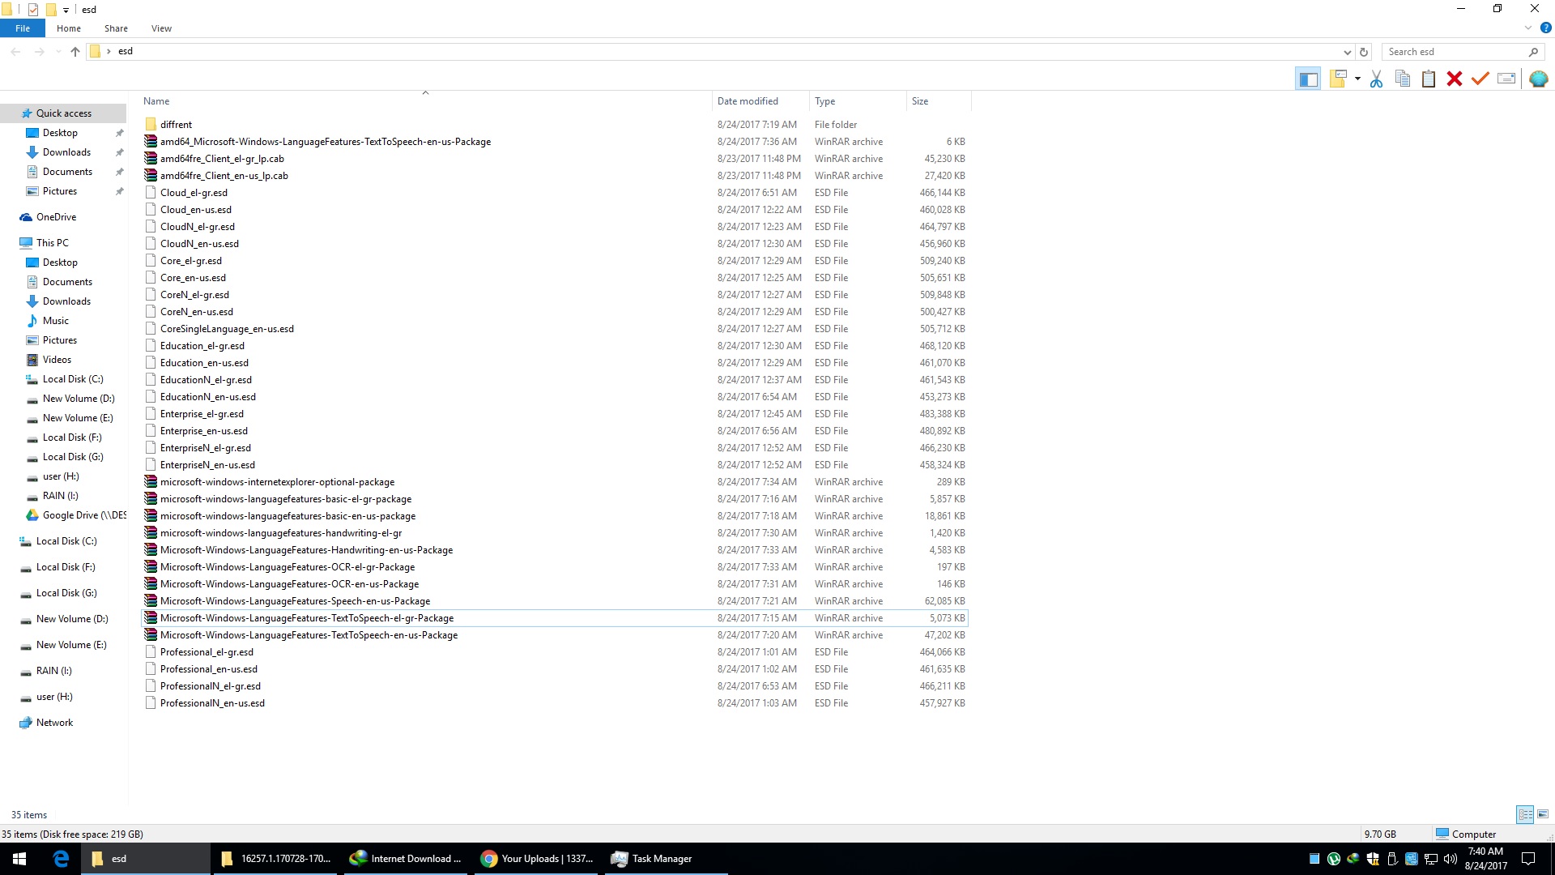Expand the ribbon with the chevron
This screenshot has width=1555, height=875.
pos(1528,28)
